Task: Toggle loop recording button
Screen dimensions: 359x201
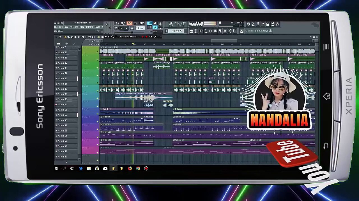Action: (x=142, y=23)
